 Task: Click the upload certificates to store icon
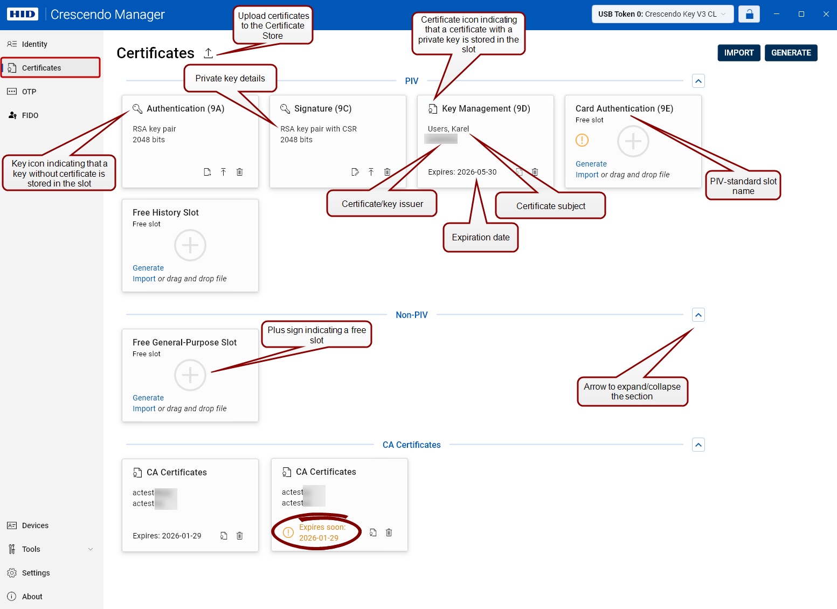208,53
